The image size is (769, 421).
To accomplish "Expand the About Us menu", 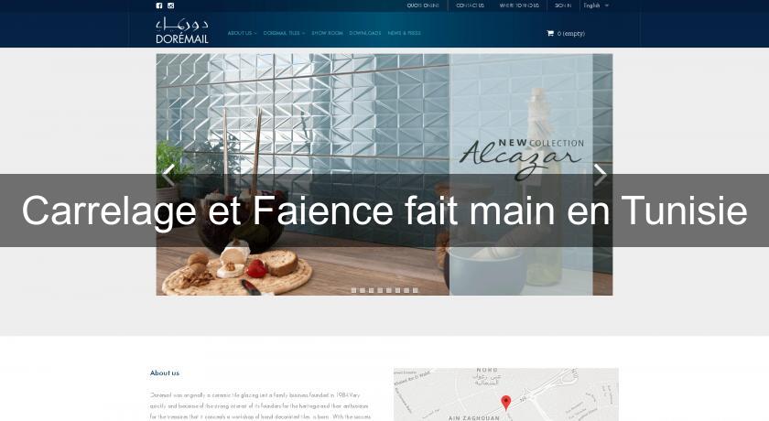I will pyautogui.click(x=242, y=33).
